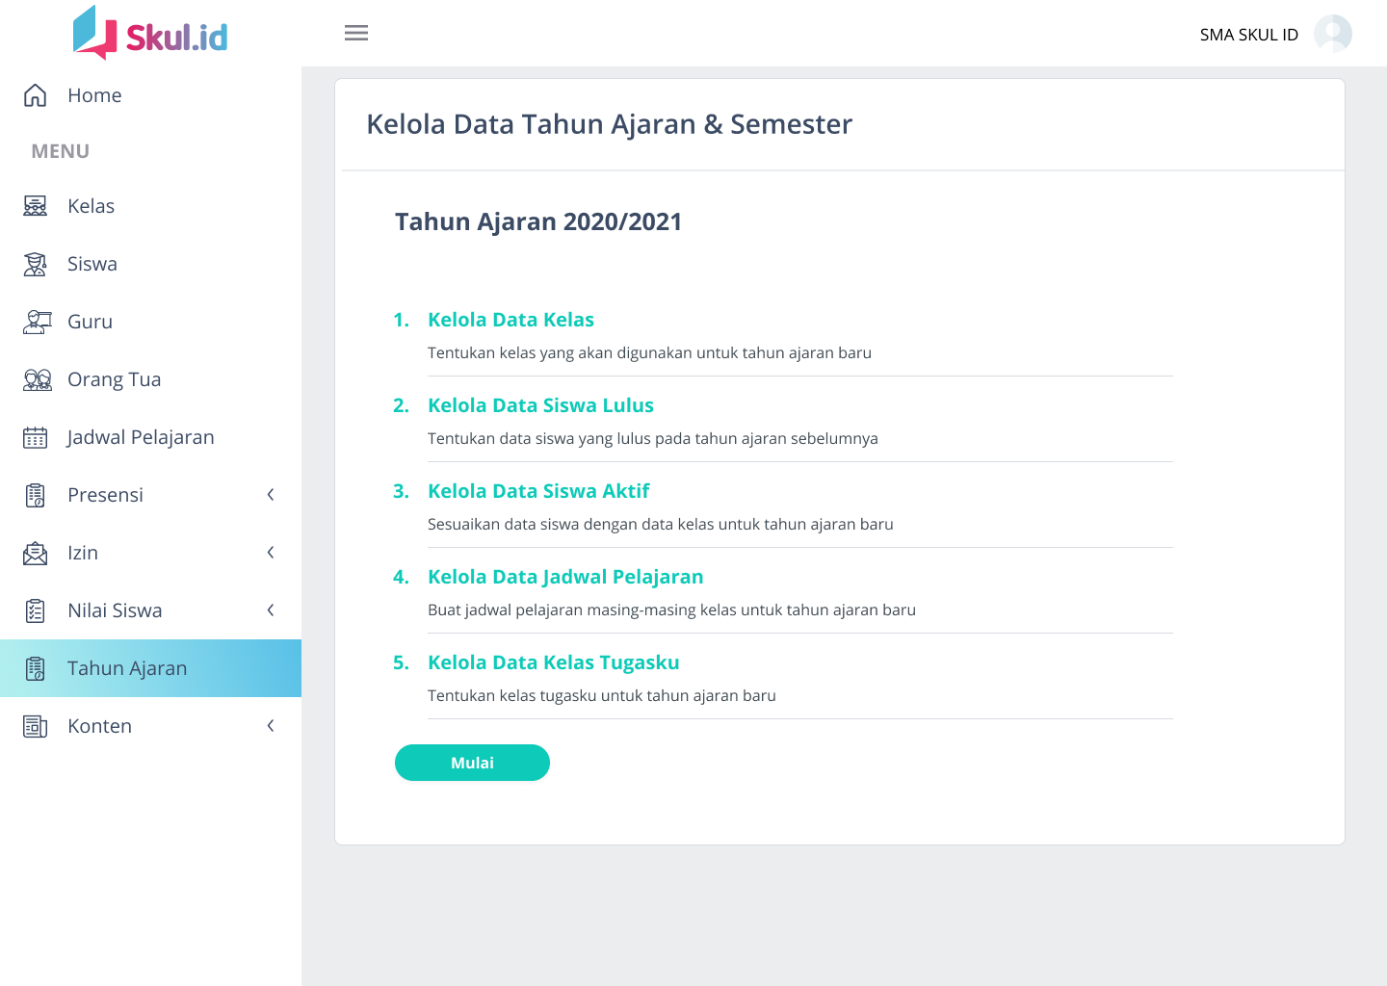Open the Nilai Siswa menu item
Screen dimensions: 1387x986
pos(115,610)
